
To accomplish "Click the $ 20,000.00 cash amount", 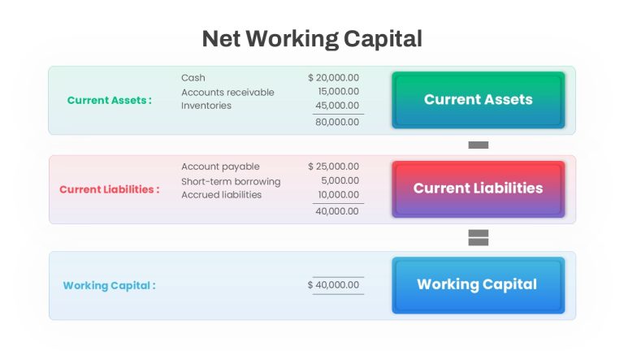I will [x=333, y=78].
